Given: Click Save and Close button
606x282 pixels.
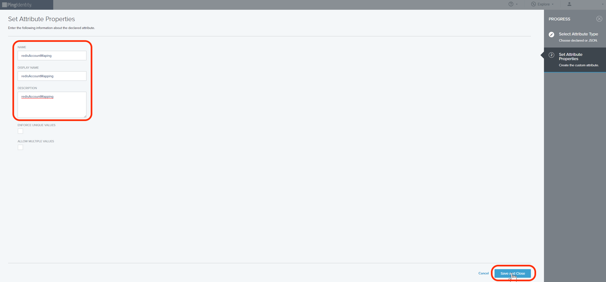Looking at the screenshot, I should point(513,273).
